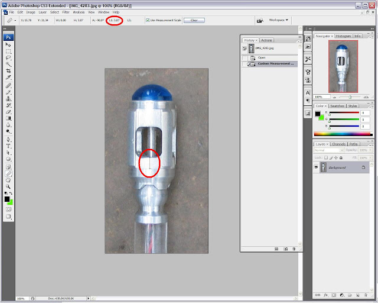This screenshot has height=303, width=378.
Task: Select the Crop tool
Action: [x=8, y=70]
